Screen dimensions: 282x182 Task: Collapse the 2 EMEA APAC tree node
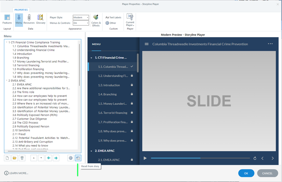pyautogui.click(x=6, y=81)
